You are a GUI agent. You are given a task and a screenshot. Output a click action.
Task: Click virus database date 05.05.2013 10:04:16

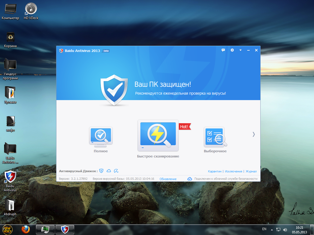(140, 179)
